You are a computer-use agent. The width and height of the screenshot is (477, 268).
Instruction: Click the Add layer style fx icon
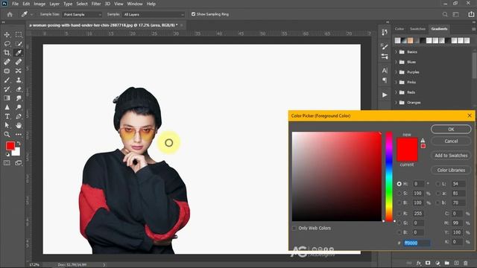pos(419,263)
